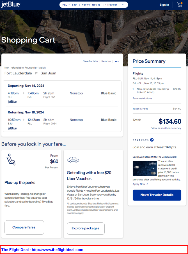
Task: Click Save for later link
Action: pyautogui.click(x=90, y=61)
